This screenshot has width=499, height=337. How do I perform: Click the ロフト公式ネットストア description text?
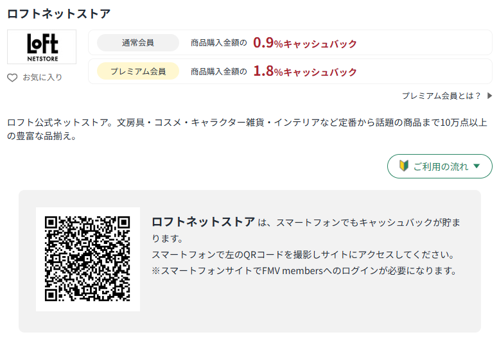[247, 129]
